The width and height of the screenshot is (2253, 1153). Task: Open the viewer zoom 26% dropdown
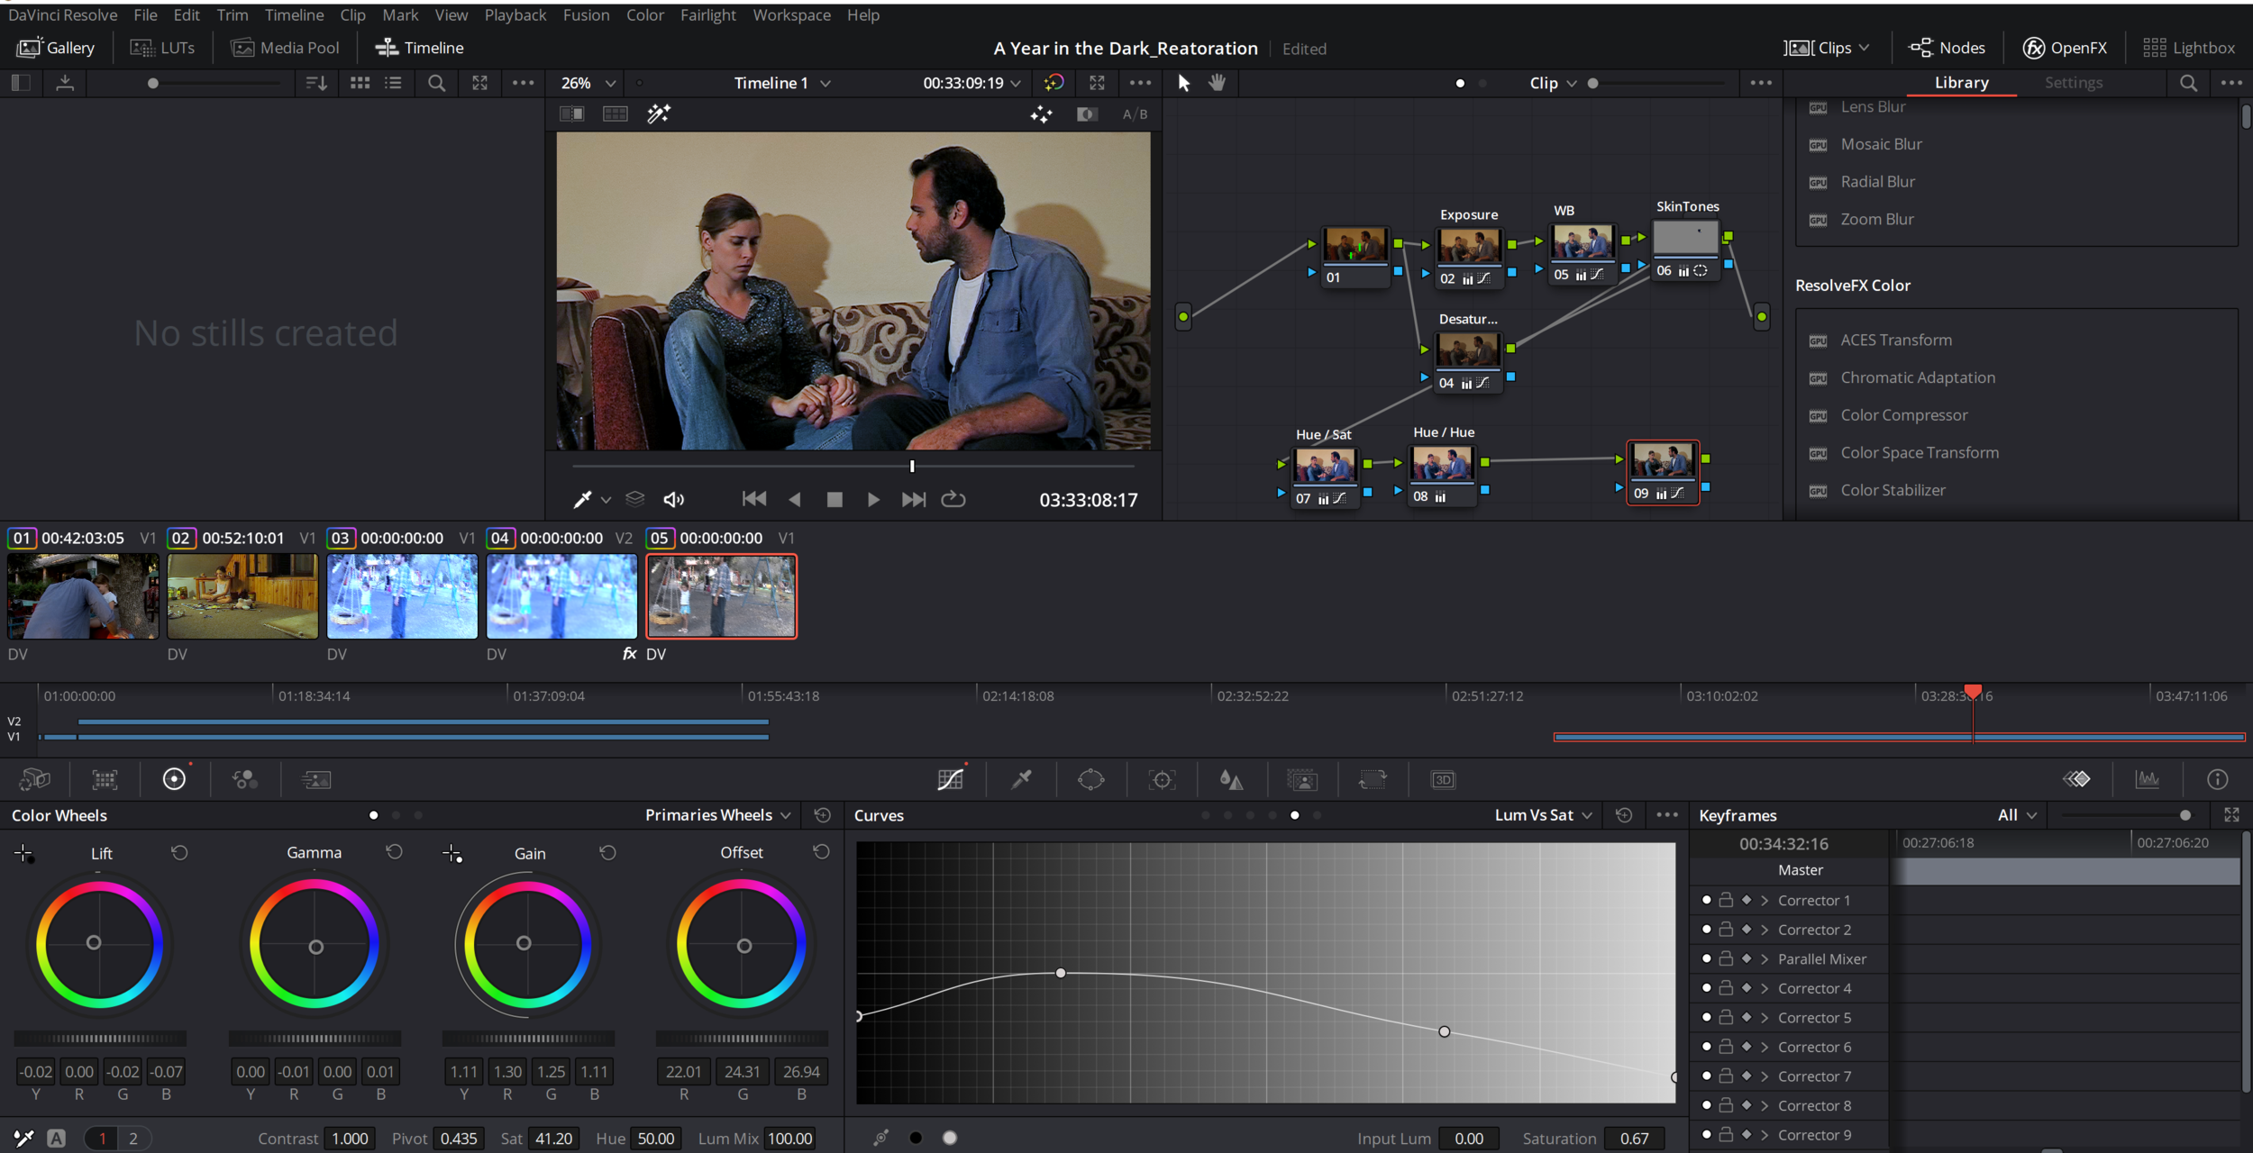(x=588, y=83)
